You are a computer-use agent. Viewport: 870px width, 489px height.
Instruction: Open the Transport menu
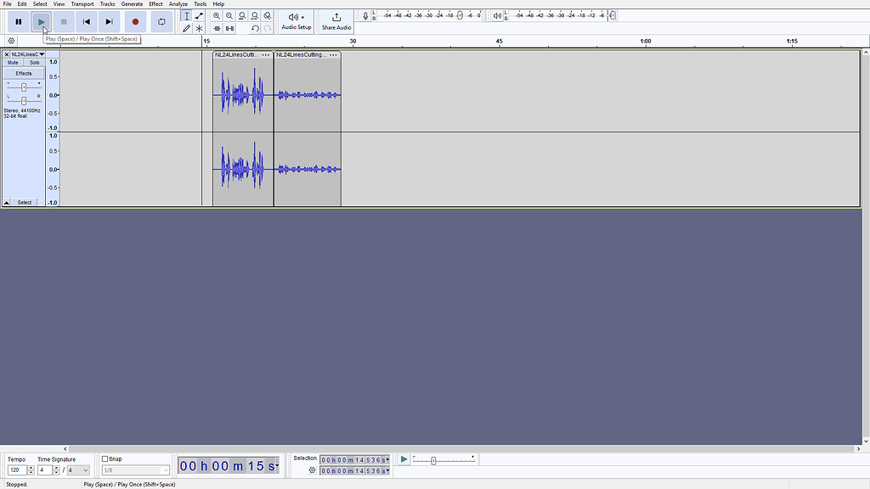(82, 4)
